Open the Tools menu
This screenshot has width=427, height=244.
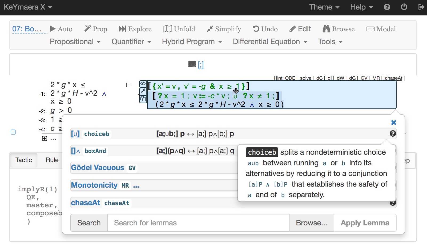pyautogui.click(x=330, y=42)
